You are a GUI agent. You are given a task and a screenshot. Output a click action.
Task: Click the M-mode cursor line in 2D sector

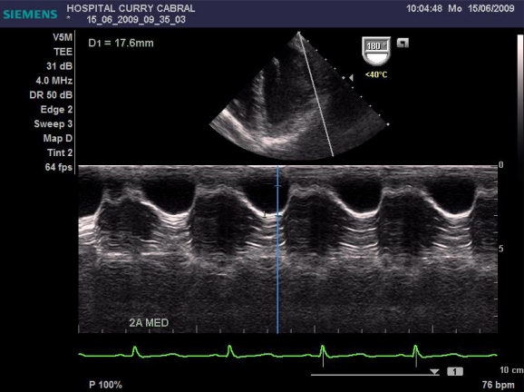[x=315, y=94]
